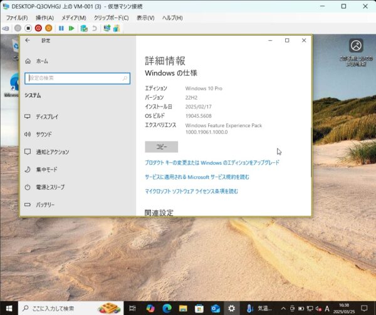Open the notification center icon

[x=364, y=308]
